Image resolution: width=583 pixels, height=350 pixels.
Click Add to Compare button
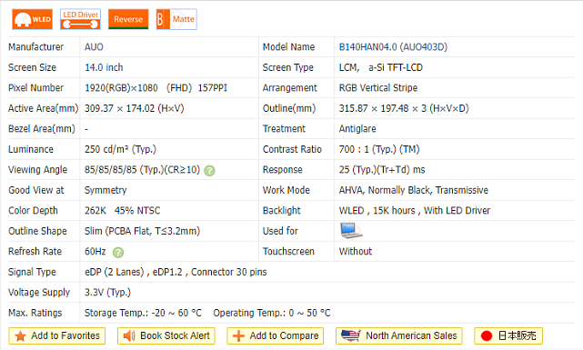click(276, 335)
